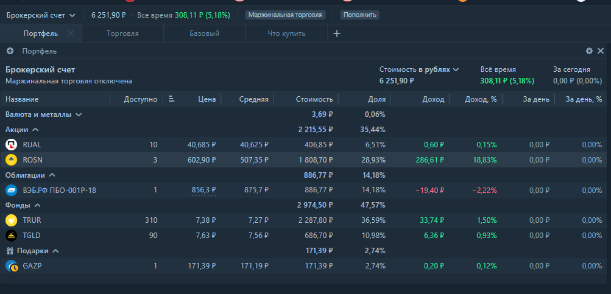
Task: Collapse the Акции section
Action: coord(22,130)
